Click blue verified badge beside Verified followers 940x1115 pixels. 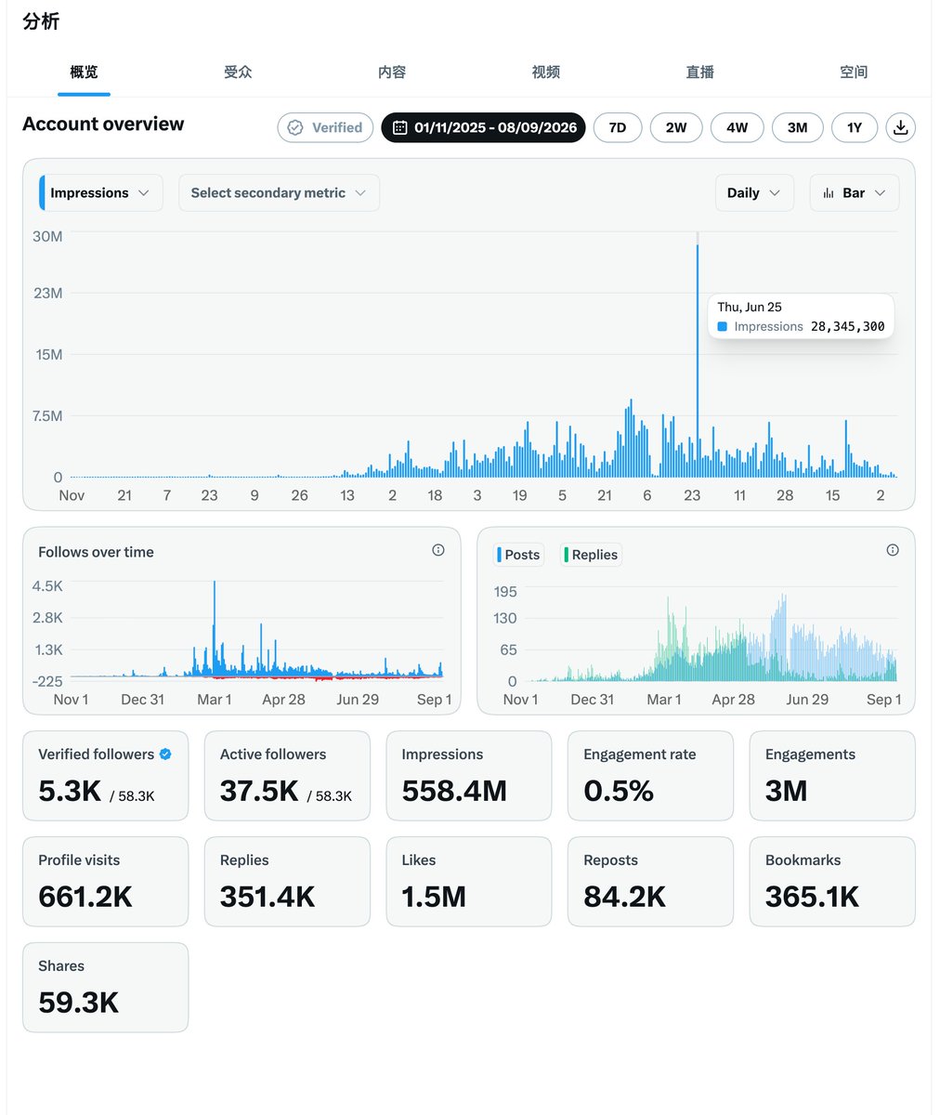pyautogui.click(x=165, y=754)
